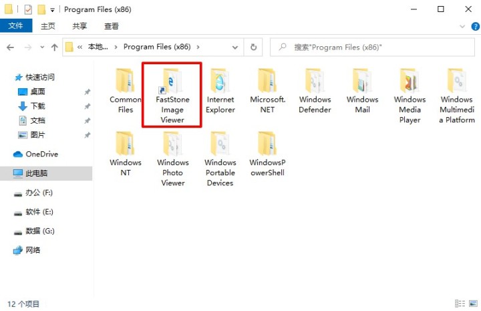The width and height of the screenshot is (481, 311).
Task: Open 下载 in the navigation pane
Action: coord(37,106)
